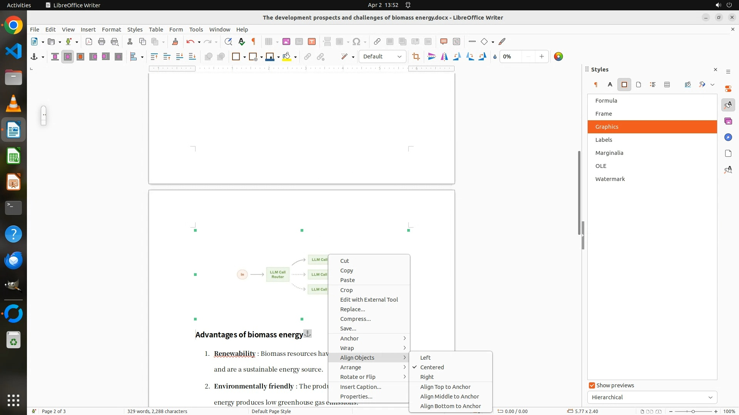Choose Properties... in the context menu

click(356, 397)
